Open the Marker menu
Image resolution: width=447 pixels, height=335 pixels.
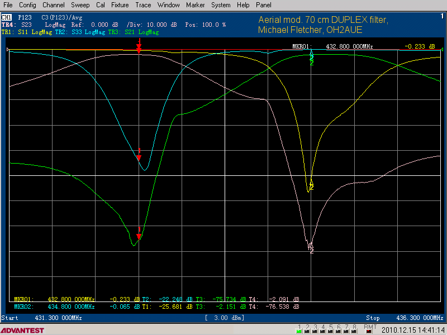[195, 5]
